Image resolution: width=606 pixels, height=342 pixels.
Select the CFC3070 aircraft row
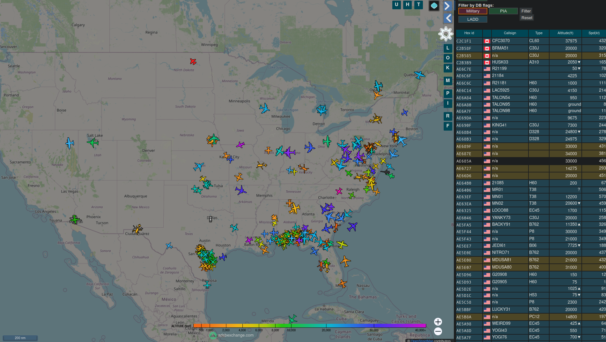[531, 41]
